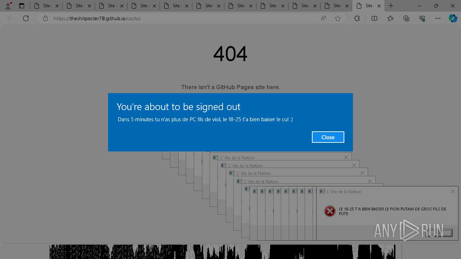This screenshot has height=259, width=461.
Task: Open the Collections icon
Action: point(406,18)
